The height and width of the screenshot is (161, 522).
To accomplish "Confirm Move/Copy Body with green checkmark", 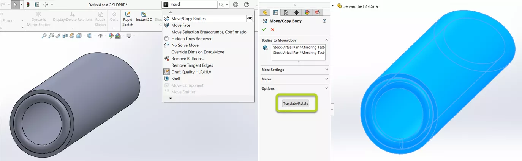I will click(264, 29).
